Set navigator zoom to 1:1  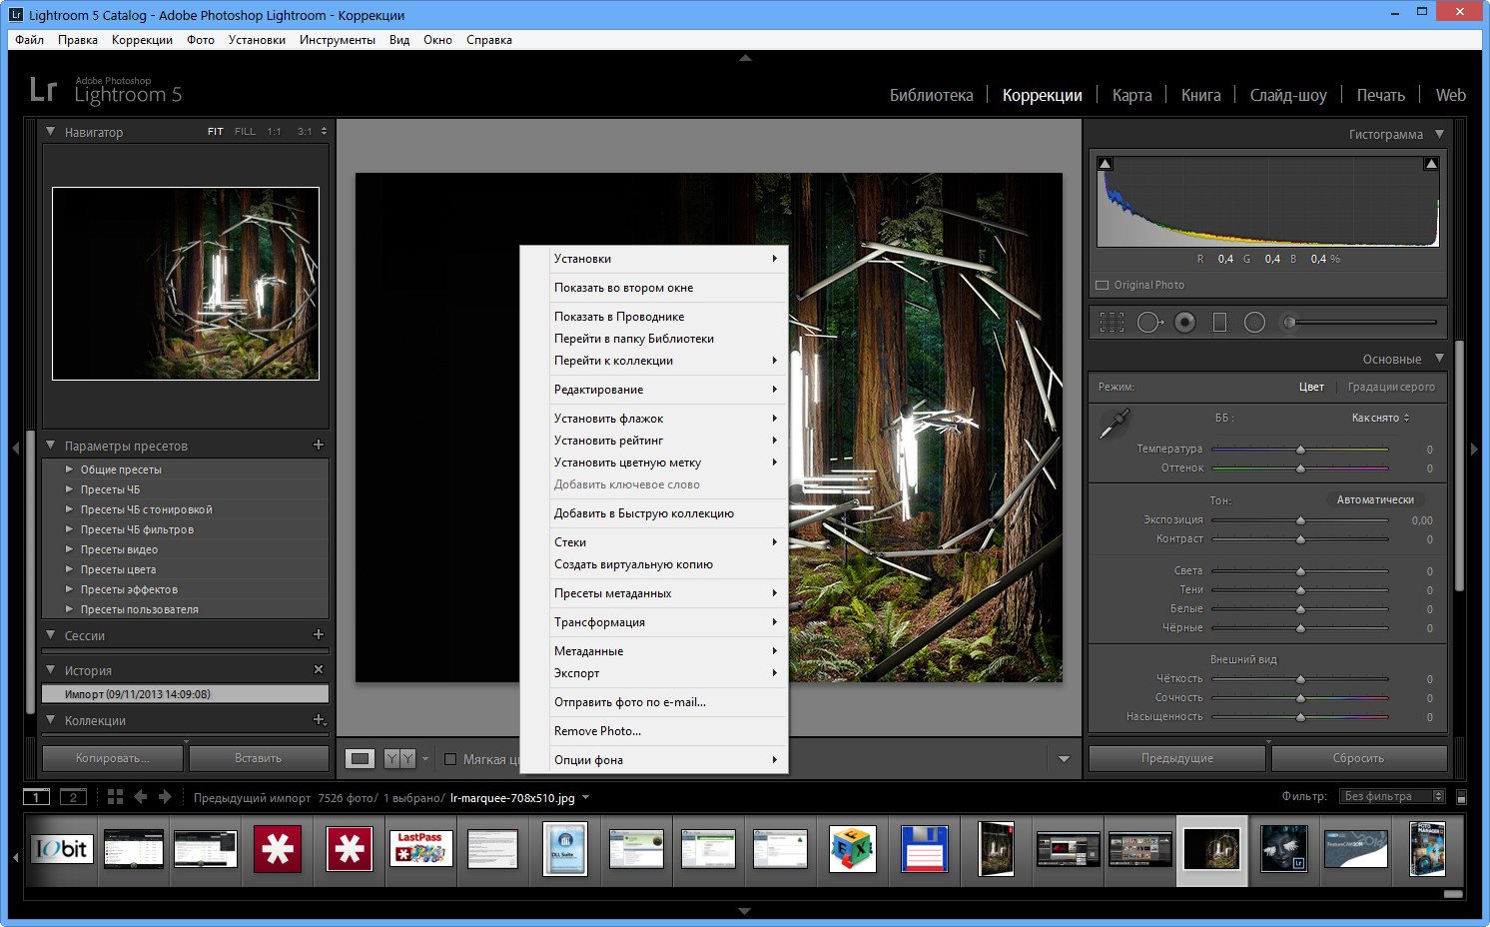[x=274, y=132]
